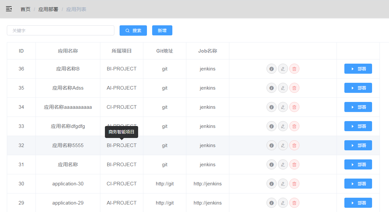Edit the ID 31 application
Image resolution: width=389 pixels, height=212 pixels.
[283, 165]
